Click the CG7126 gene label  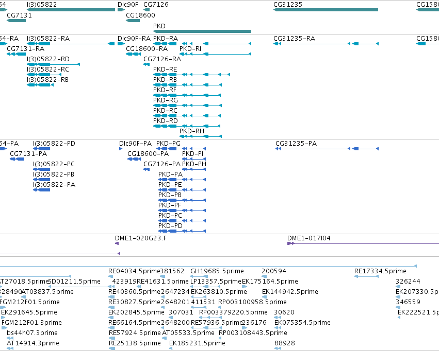point(156,5)
